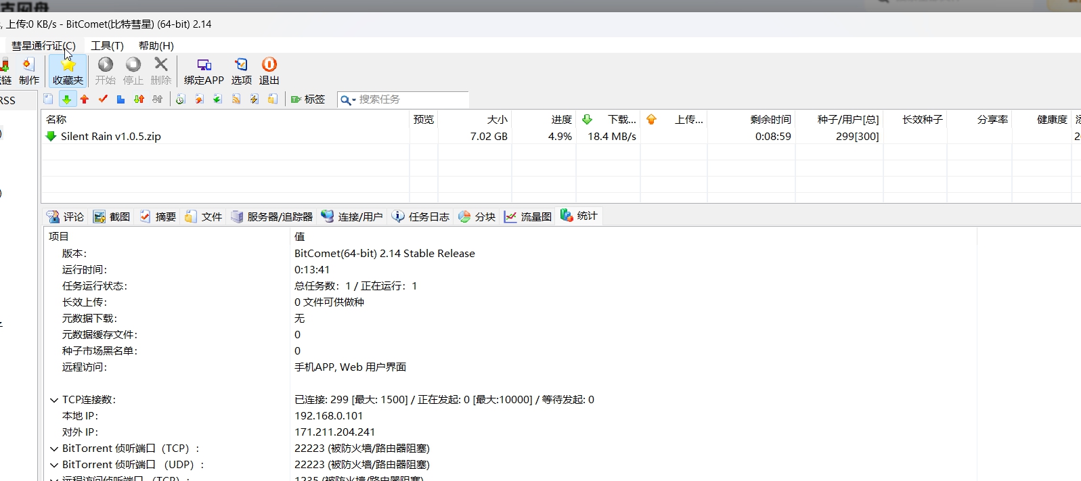Image resolution: width=1081 pixels, height=481 pixels.
Task: Sort by the 进度 column header
Action: click(544, 119)
